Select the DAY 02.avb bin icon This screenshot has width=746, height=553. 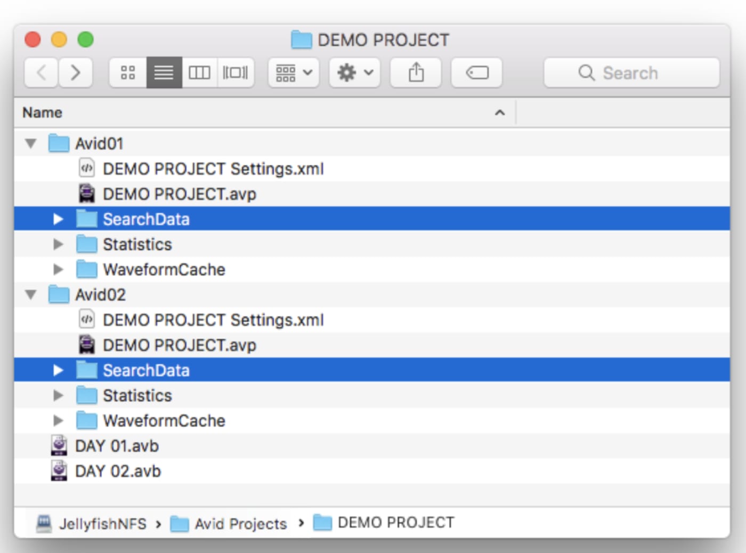tap(59, 471)
